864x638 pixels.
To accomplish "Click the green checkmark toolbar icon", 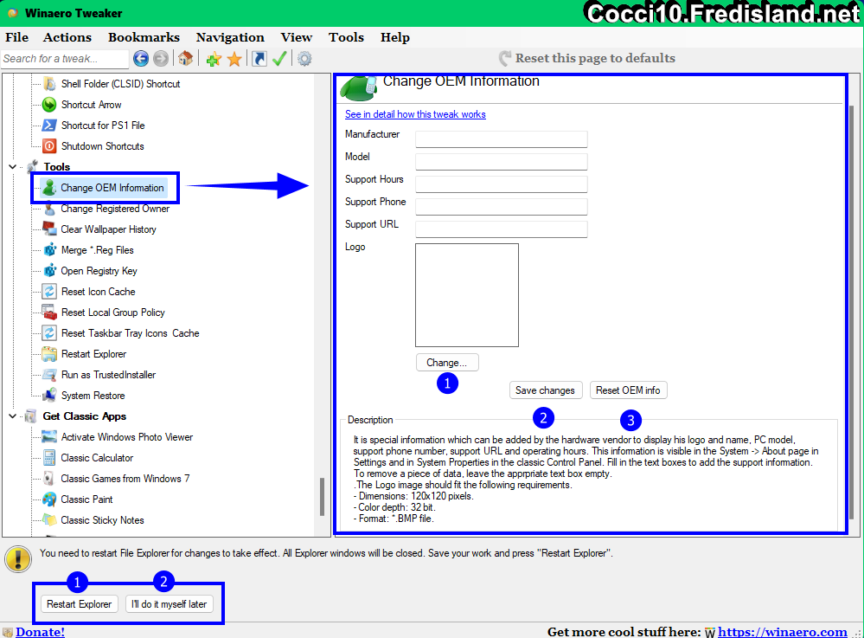I will tap(279, 59).
